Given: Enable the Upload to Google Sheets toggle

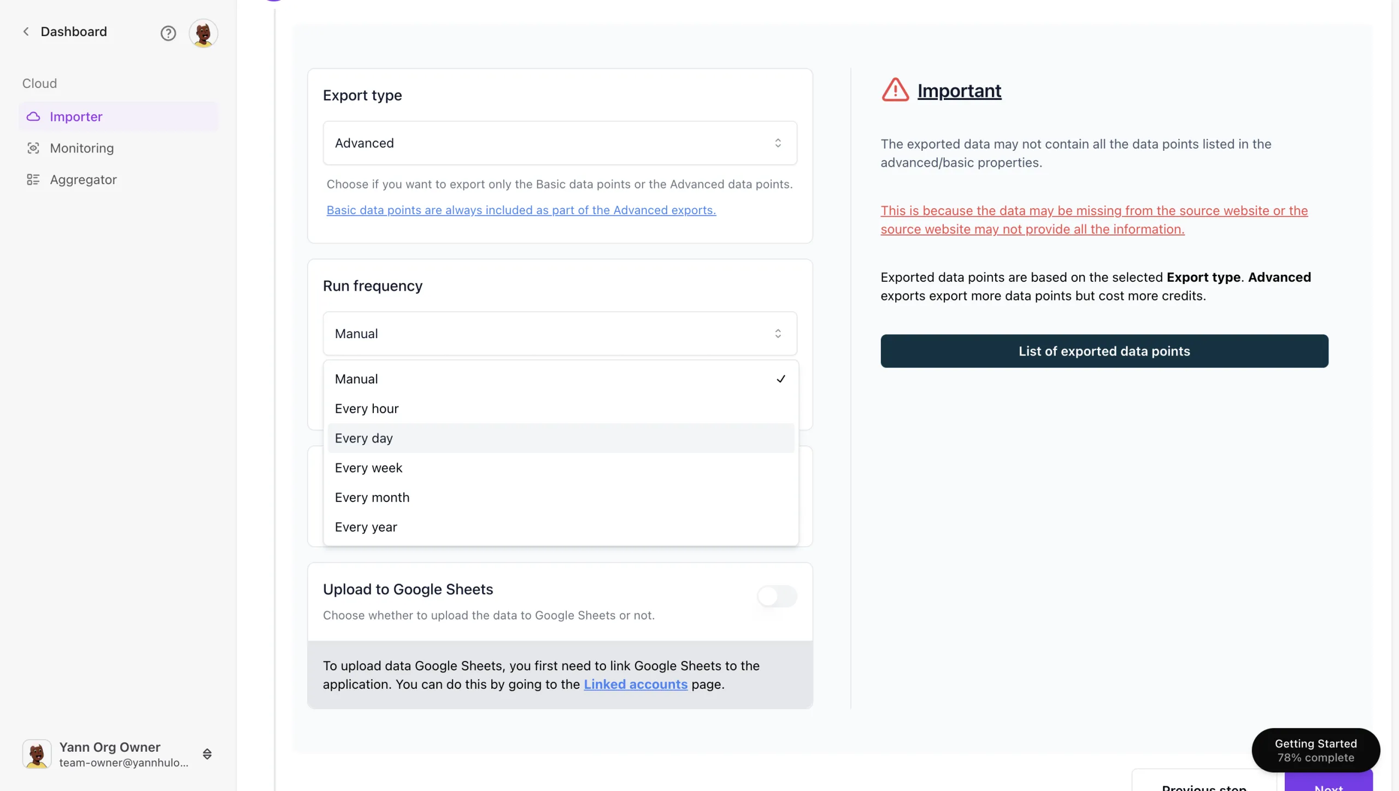Looking at the screenshot, I should pyautogui.click(x=777, y=596).
